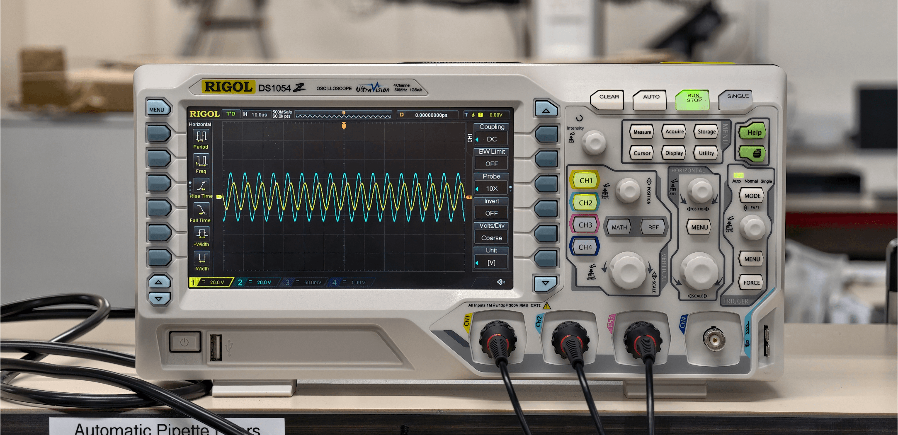The height and width of the screenshot is (435, 898).
Task: Select the Period measurement icon
Action: 201,136
